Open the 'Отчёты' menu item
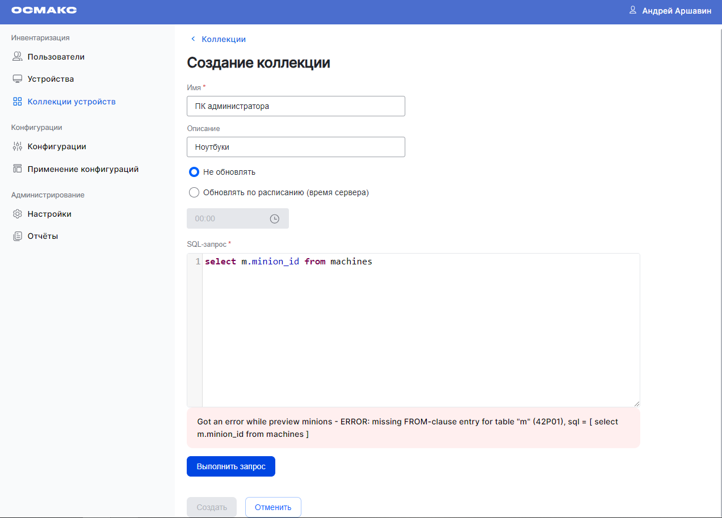Image resolution: width=722 pixels, height=518 pixels. click(43, 236)
